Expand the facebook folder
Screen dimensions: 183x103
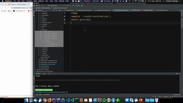(39, 13)
